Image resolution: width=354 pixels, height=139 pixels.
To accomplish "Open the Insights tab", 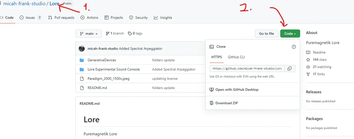I will [x=163, y=18].
